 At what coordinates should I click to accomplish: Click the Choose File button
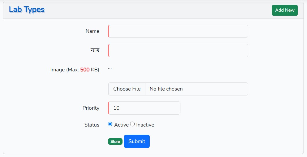[127, 89]
